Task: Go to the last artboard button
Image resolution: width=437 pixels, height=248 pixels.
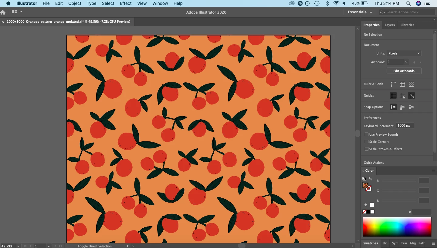Action: (60, 246)
